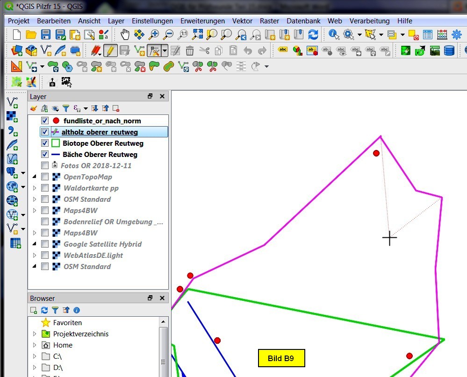Click the Save Project floppy icon
The height and width of the screenshot is (377, 467).
click(x=46, y=35)
